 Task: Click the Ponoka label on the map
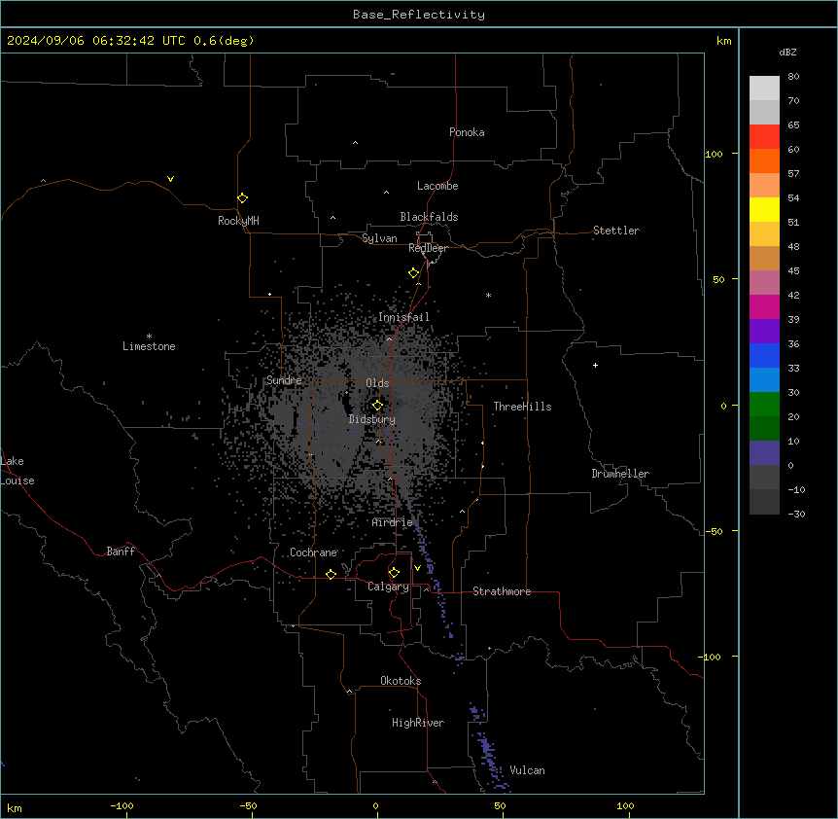[467, 132]
